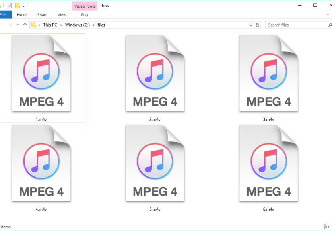Switch to the View ribbon tab
332x231 pixels.
62,15
